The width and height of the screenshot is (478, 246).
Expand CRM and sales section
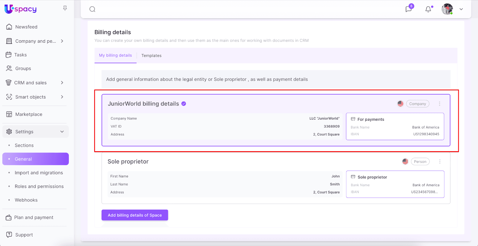click(x=62, y=83)
